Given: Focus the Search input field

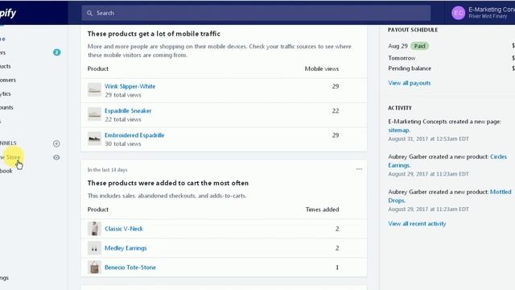Looking at the screenshot, I should click(256, 13).
